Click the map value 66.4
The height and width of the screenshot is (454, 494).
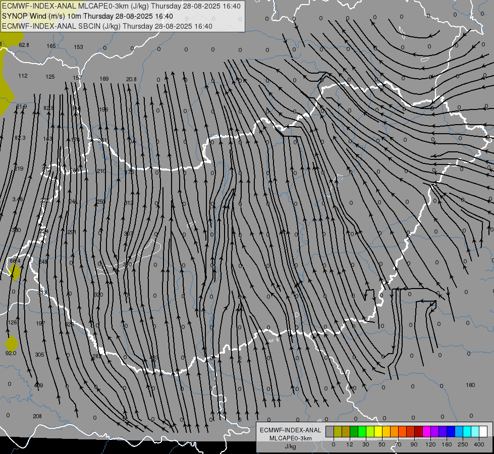[15, 261]
